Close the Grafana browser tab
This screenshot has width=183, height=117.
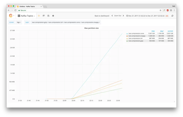[41, 6]
